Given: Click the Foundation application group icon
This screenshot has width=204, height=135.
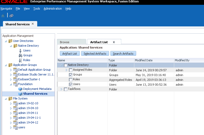Looking at the screenshot, I should tap(15, 84).
